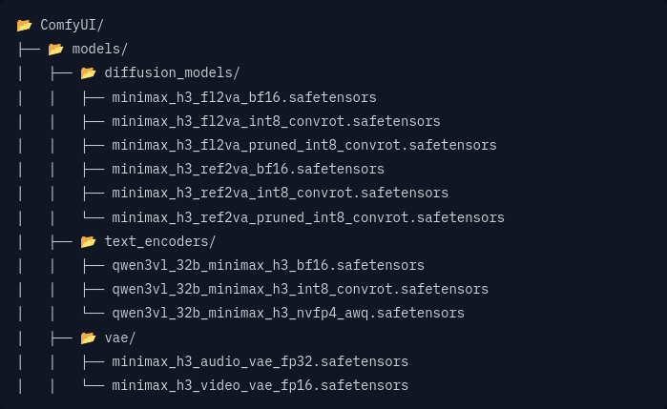Collapse the diffusion_models/ directory label

[173, 73]
